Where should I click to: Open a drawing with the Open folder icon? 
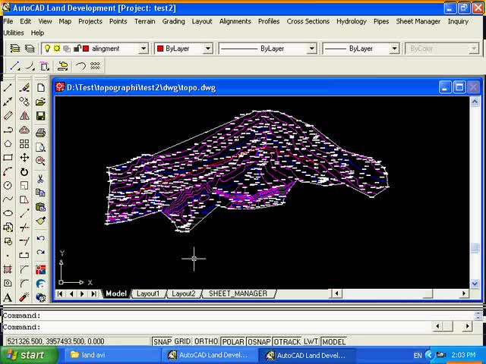tap(40, 102)
